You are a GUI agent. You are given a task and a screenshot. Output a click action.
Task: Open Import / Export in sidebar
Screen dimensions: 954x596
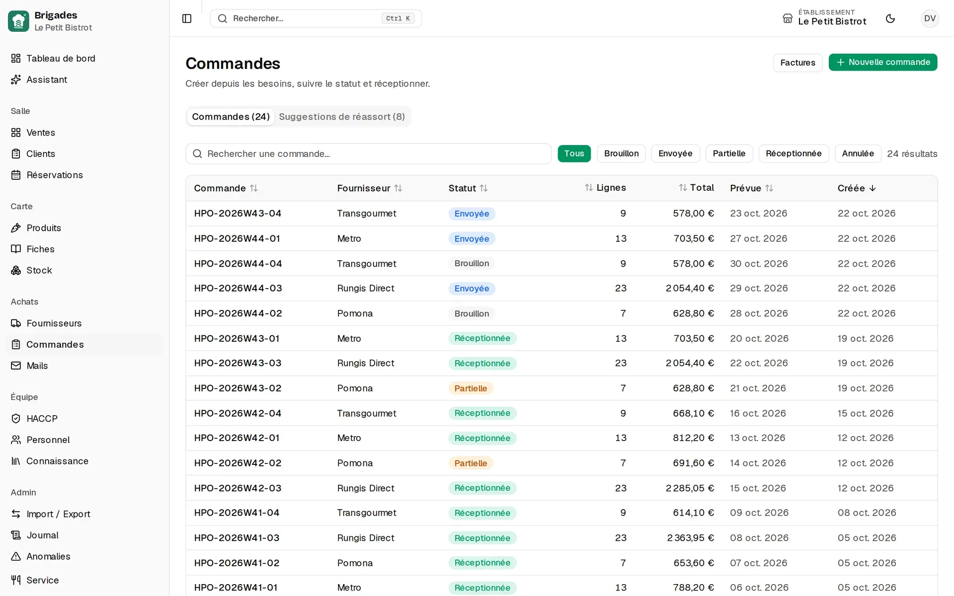(84, 514)
